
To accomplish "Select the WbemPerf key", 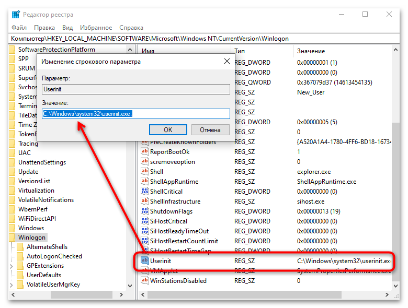I will click(x=33, y=209).
